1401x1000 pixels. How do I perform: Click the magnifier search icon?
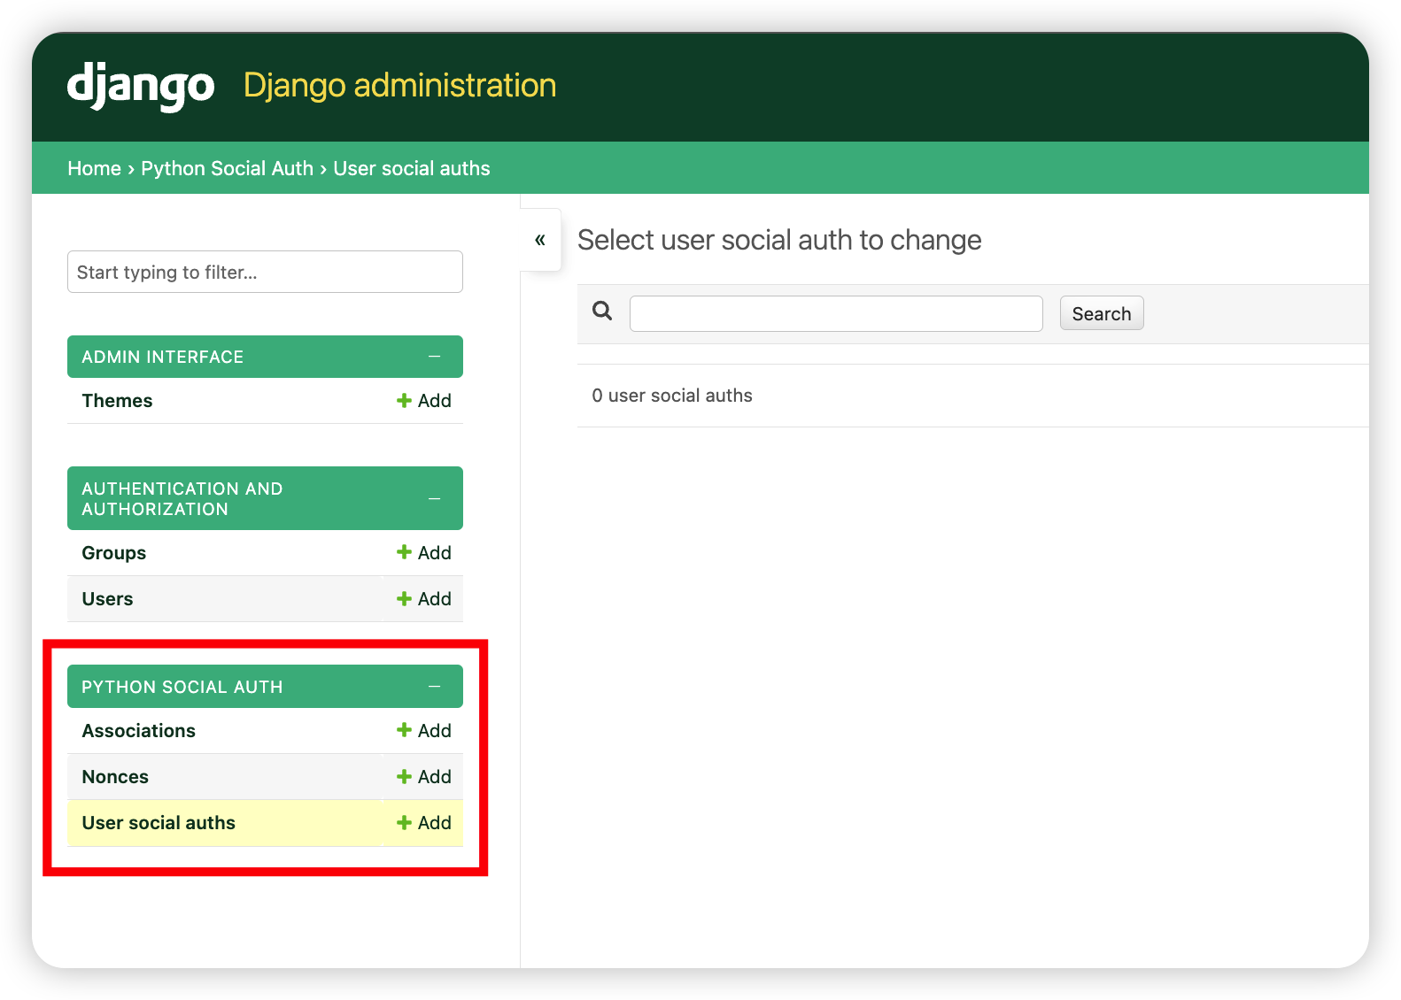click(x=602, y=311)
